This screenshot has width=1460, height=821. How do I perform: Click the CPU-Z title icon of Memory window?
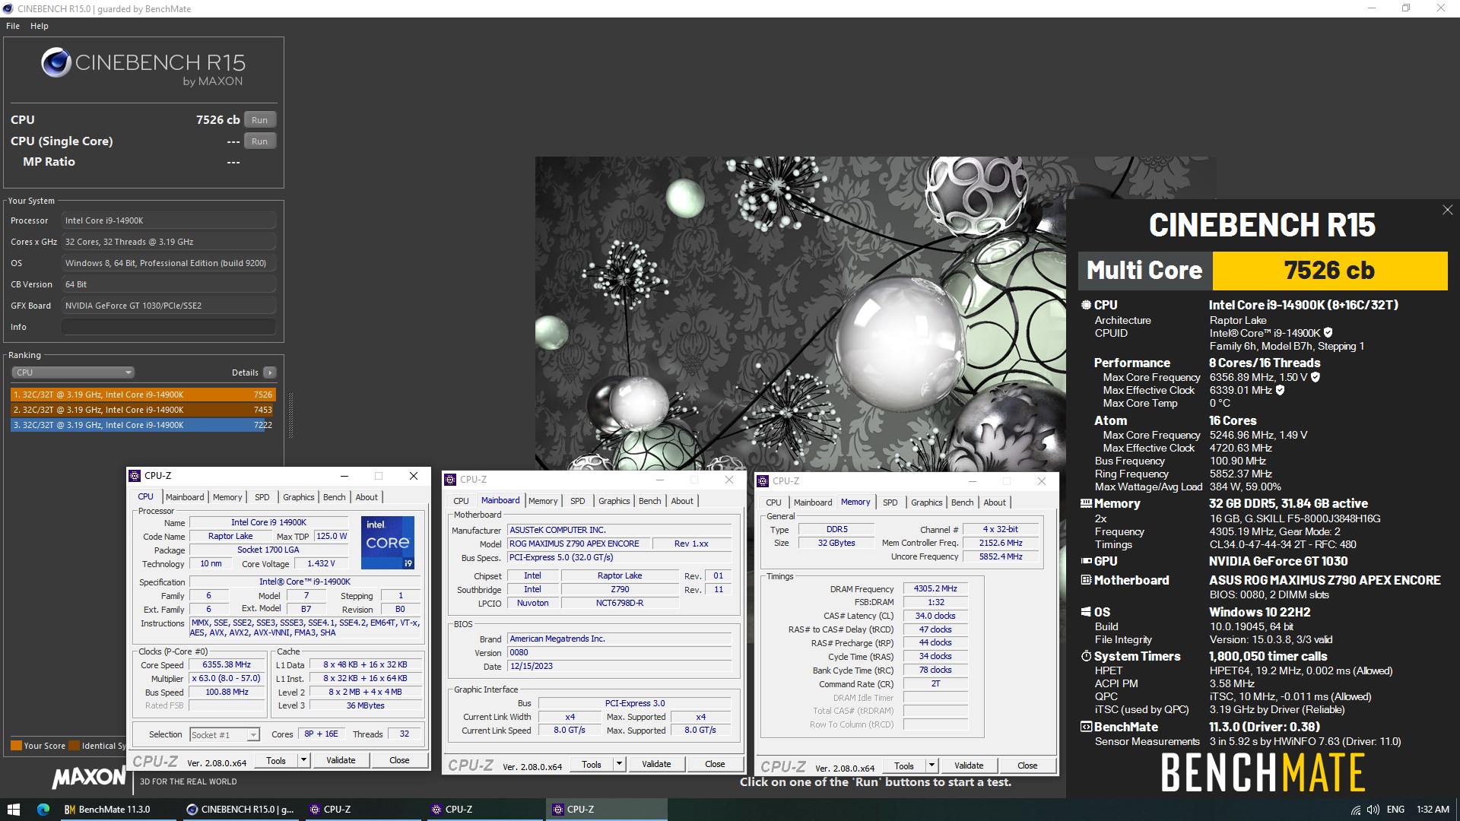[x=763, y=481]
